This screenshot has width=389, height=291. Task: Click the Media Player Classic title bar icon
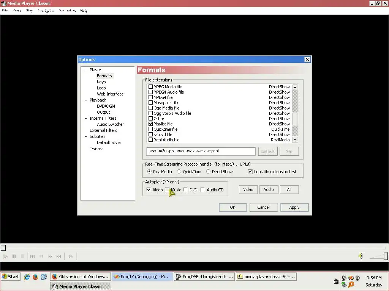coord(3,3)
